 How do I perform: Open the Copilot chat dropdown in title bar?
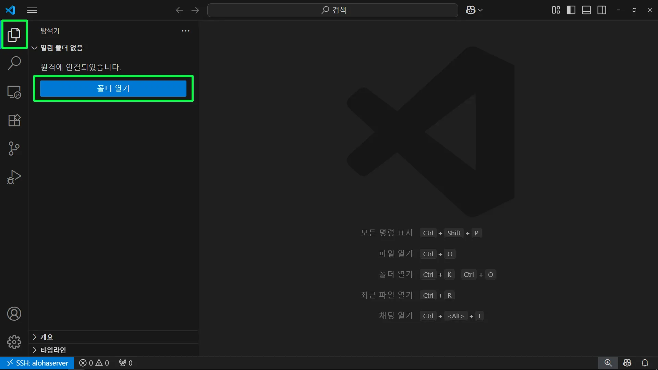tap(480, 10)
